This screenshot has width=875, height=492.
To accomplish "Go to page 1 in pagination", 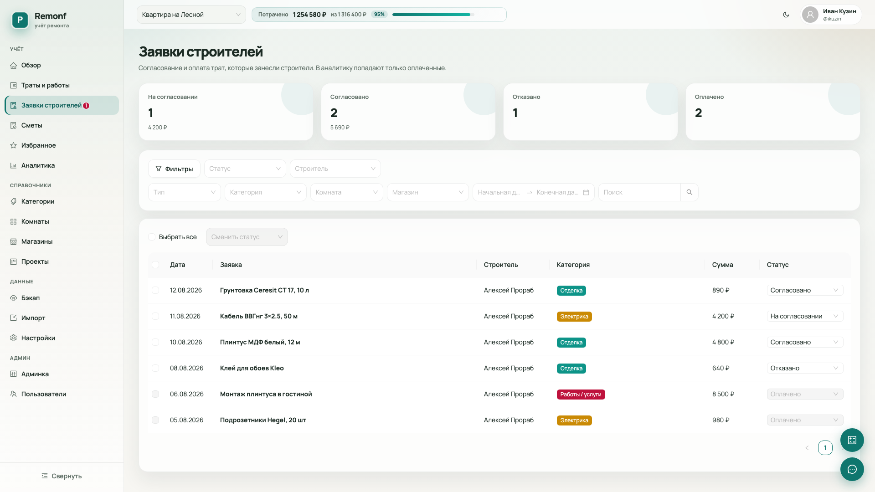I will point(825,448).
